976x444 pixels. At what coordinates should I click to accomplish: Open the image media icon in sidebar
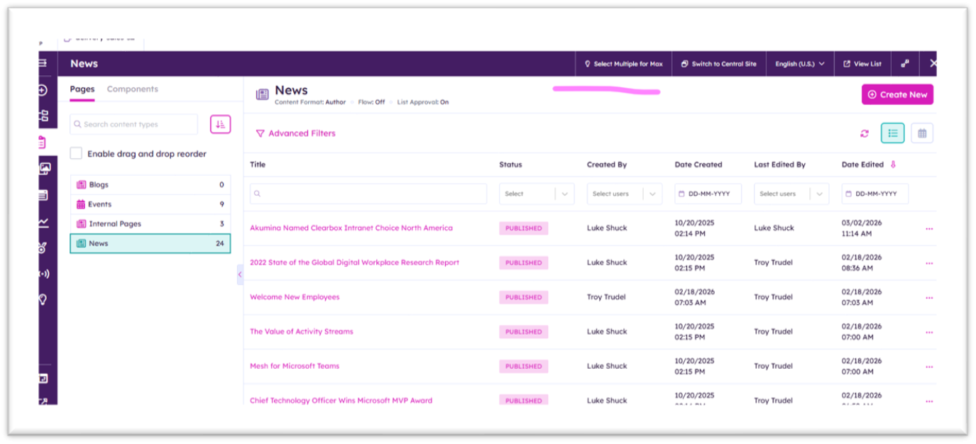coord(44,169)
